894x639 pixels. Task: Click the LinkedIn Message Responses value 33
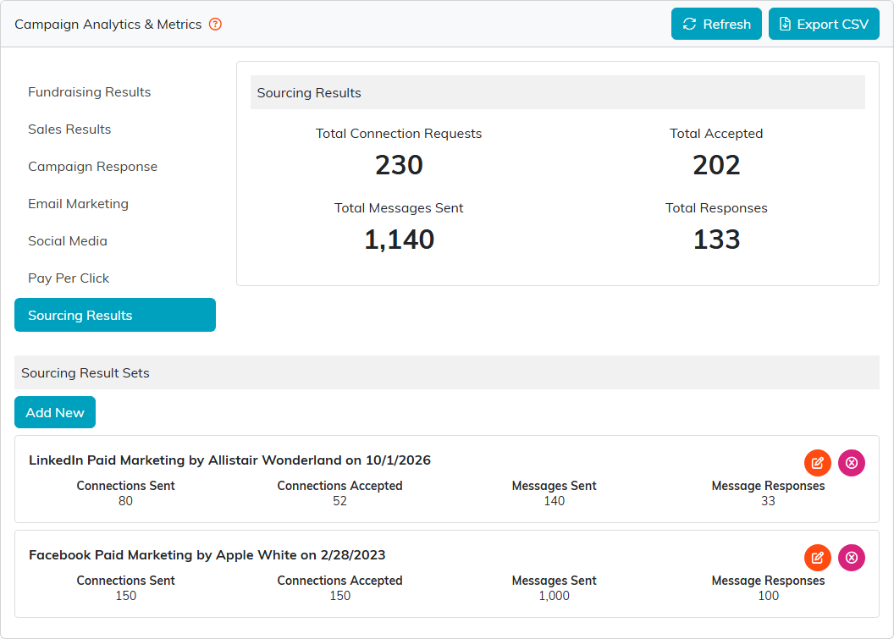click(768, 501)
